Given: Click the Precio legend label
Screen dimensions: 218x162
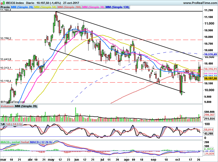Looking at the screenshot, I should [x=5, y=7].
